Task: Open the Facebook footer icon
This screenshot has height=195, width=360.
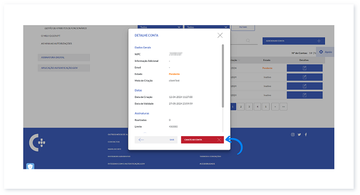Action: click(x=306, y=134)
